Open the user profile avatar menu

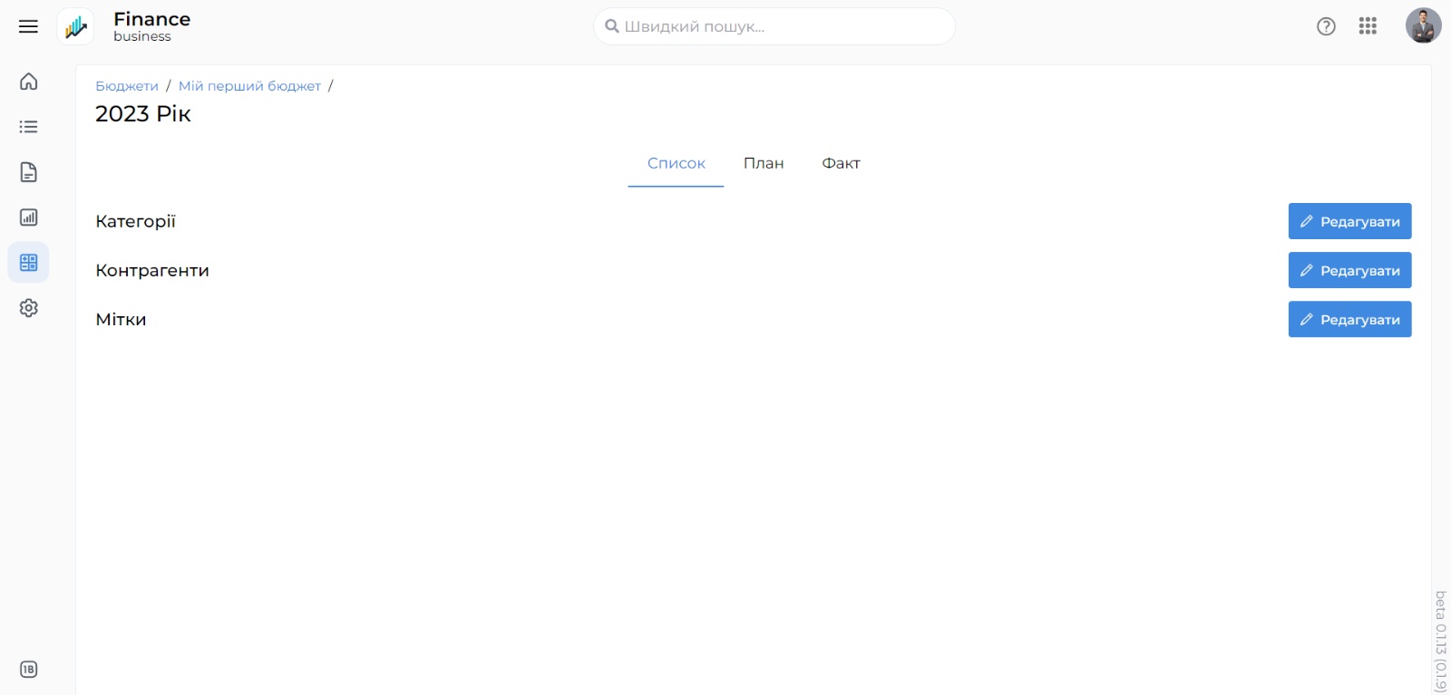coord(1423,25)
